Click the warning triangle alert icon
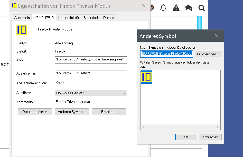 coord(176,8)
